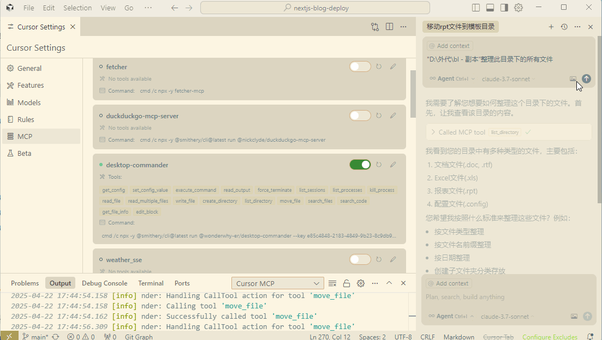Open more actions in editor toolbar
Screen dimensions: 602x340
click(403, 27)
